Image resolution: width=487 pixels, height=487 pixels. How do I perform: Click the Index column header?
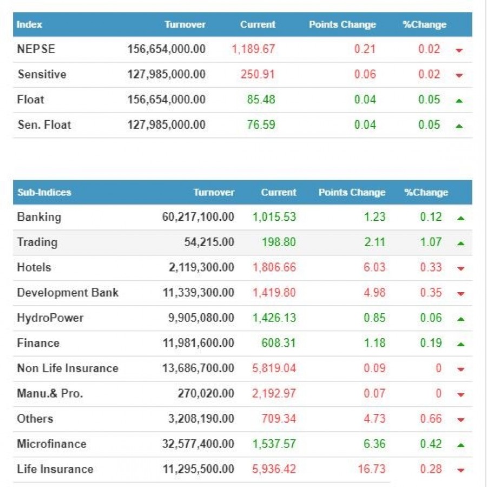[29, 25]
